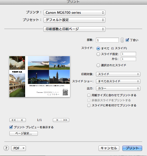
Task: Click the 1/1 page indicator text
Action: click(39, 120)
